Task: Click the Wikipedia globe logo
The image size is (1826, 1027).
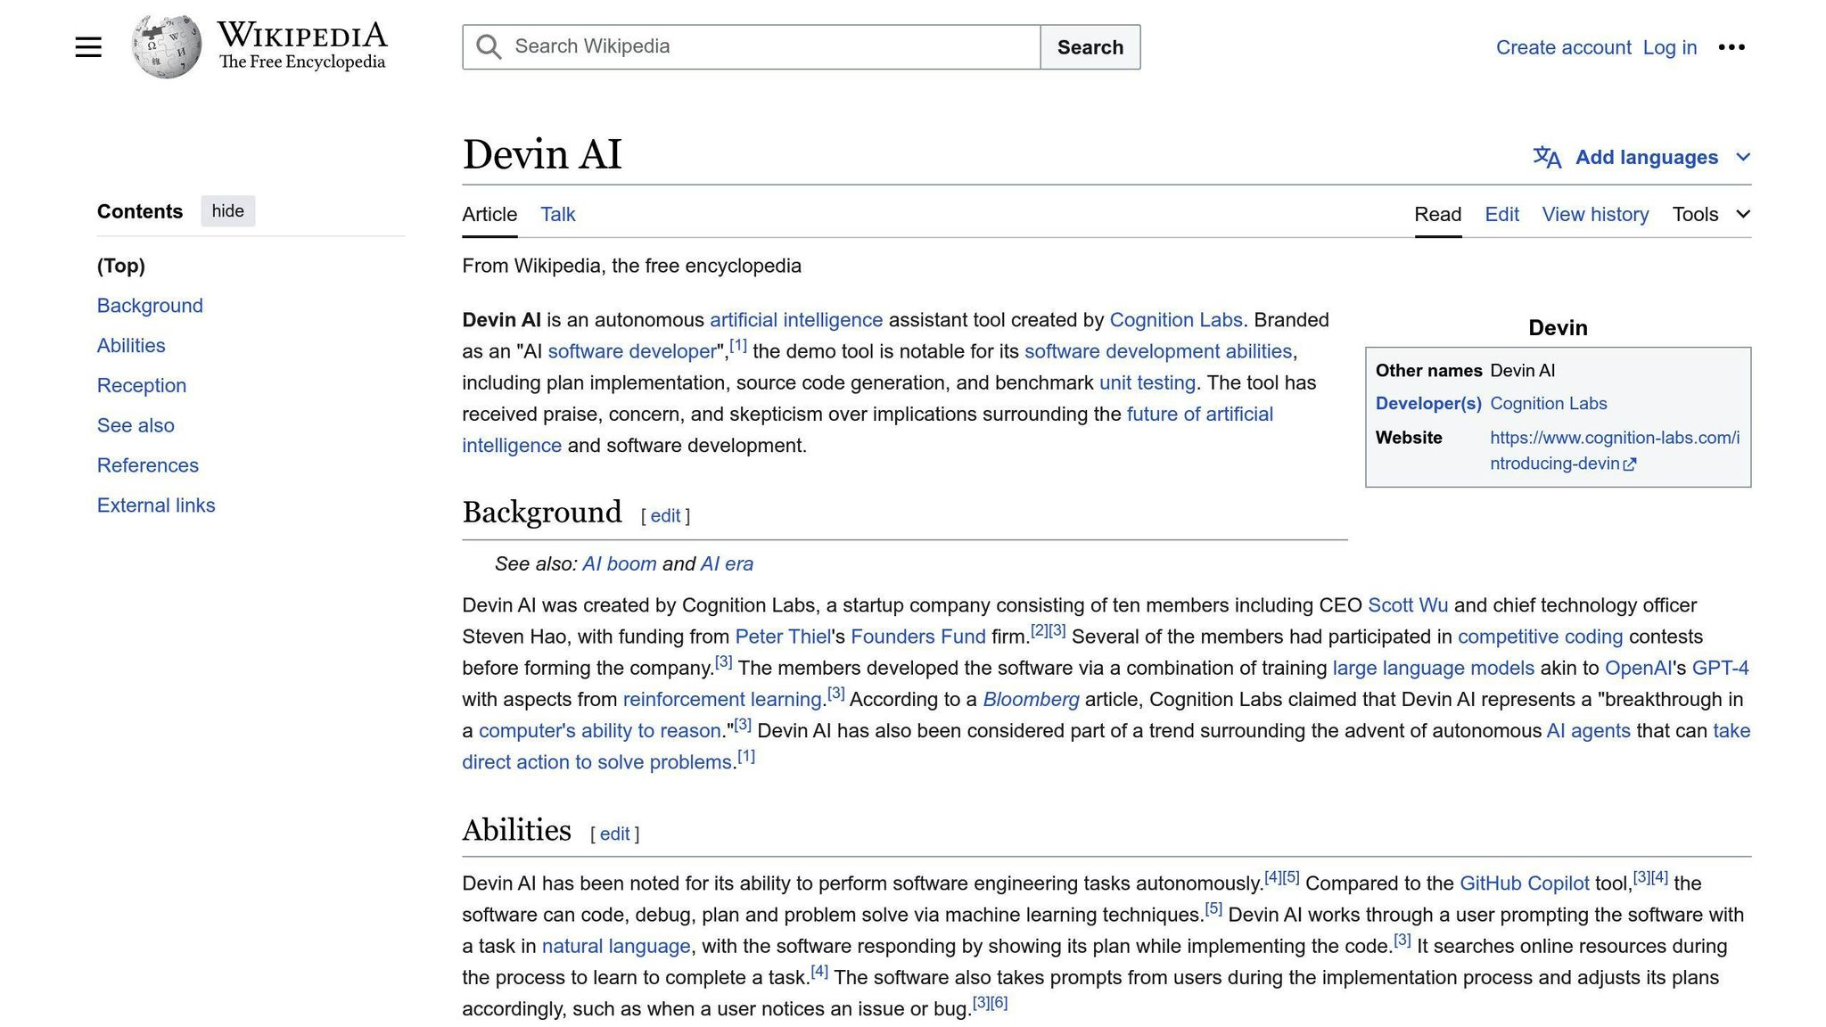Action: tap(166, 46)
